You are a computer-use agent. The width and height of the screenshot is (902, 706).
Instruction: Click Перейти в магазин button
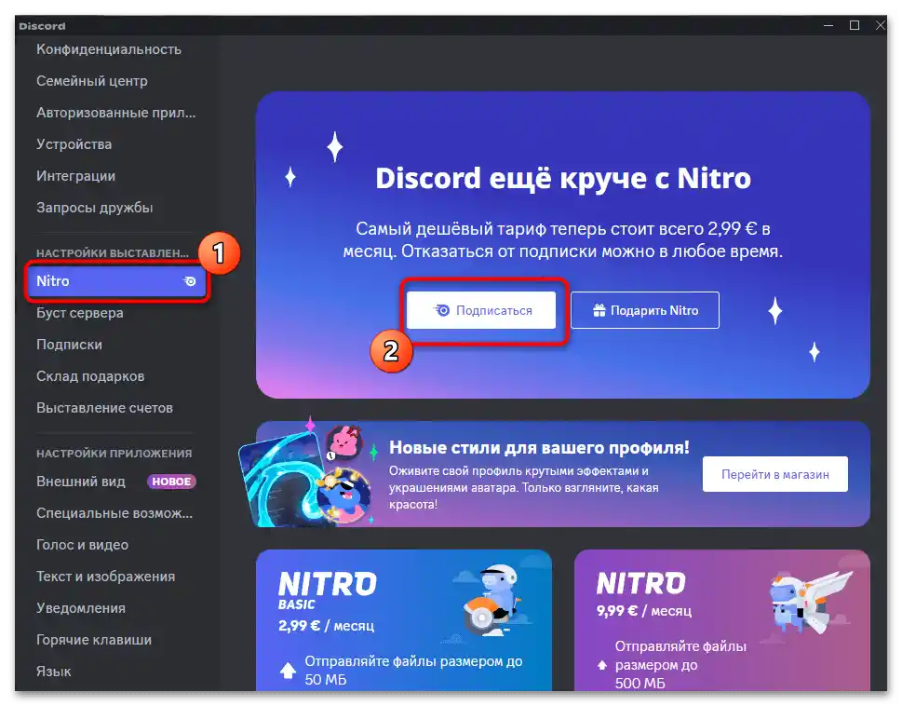[774, 474]
